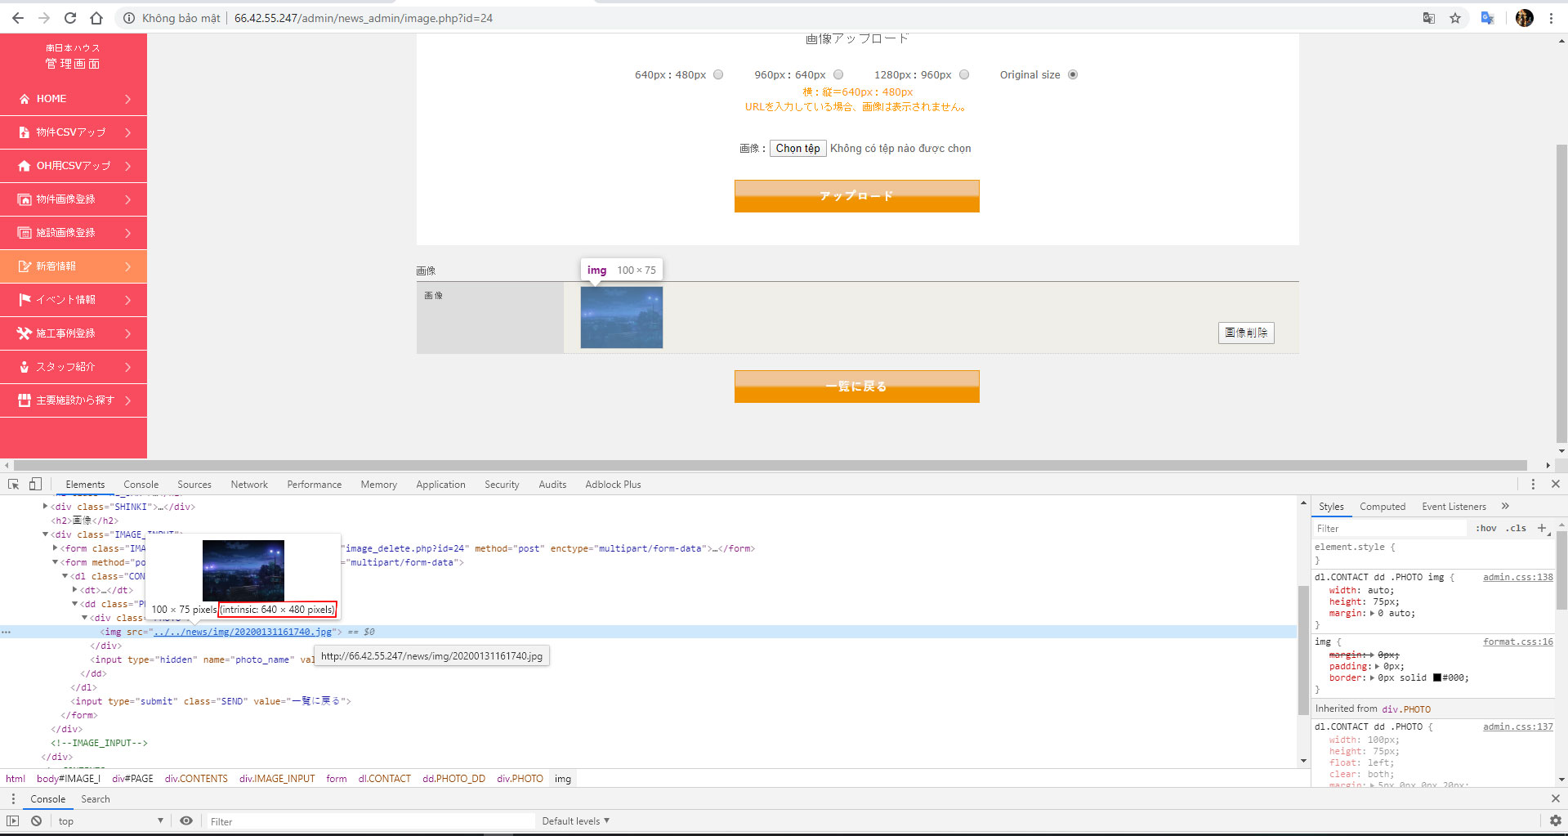
Task: Click the browser reload page icon
Action: tap(70, 18)
